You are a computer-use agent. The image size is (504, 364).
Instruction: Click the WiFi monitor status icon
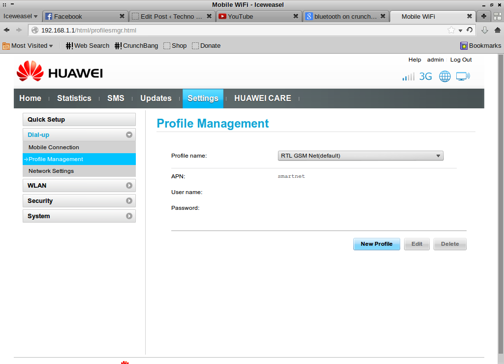(463, 76)
